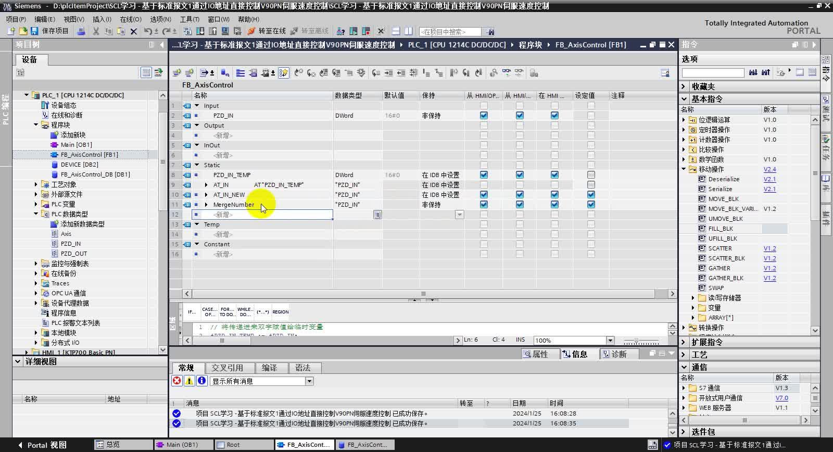The height and width of the screenshot is (452, 833).
Task: Switch to the 交叉引用 tab
Action: click(x=227, y=368)
